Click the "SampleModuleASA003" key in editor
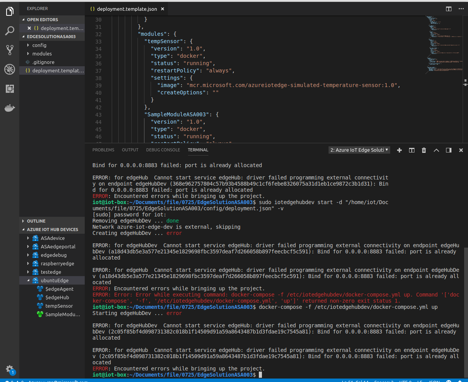Viewport: 468px width, 382px height. pos(177,114)
